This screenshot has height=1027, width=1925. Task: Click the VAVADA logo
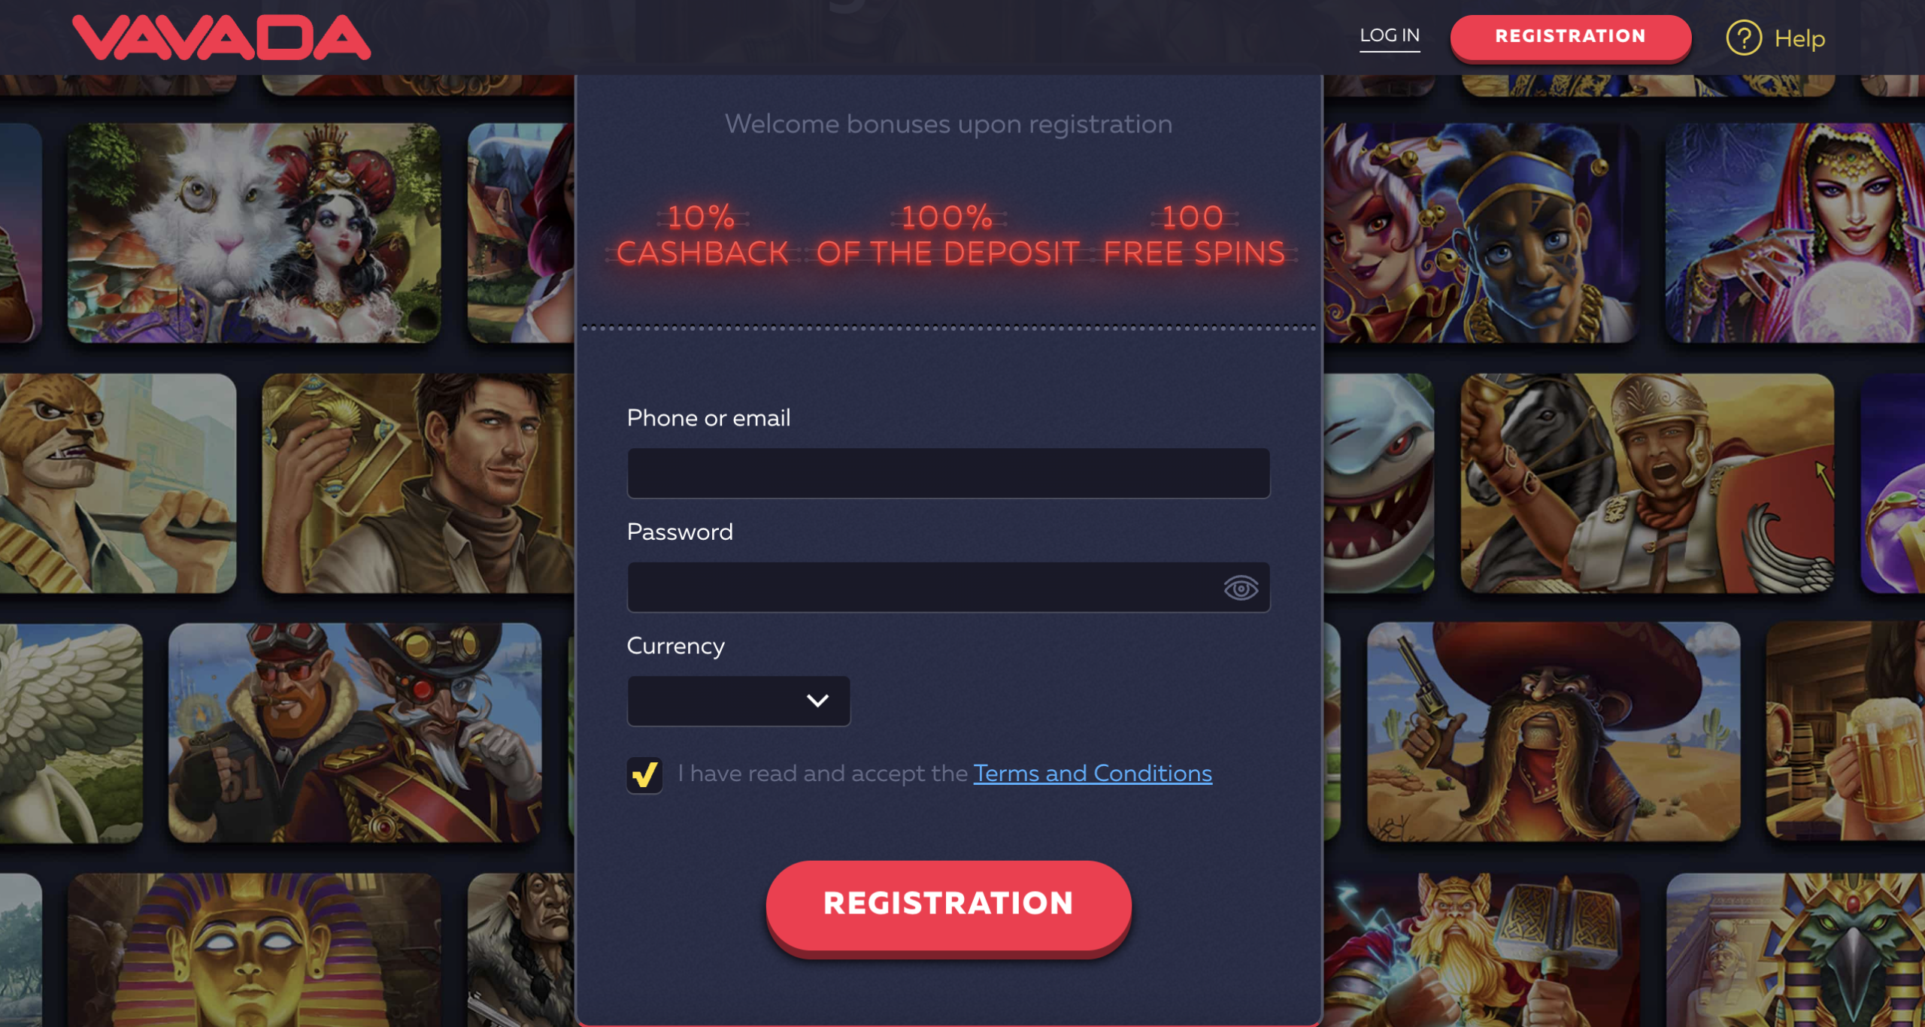click(222, 38)
